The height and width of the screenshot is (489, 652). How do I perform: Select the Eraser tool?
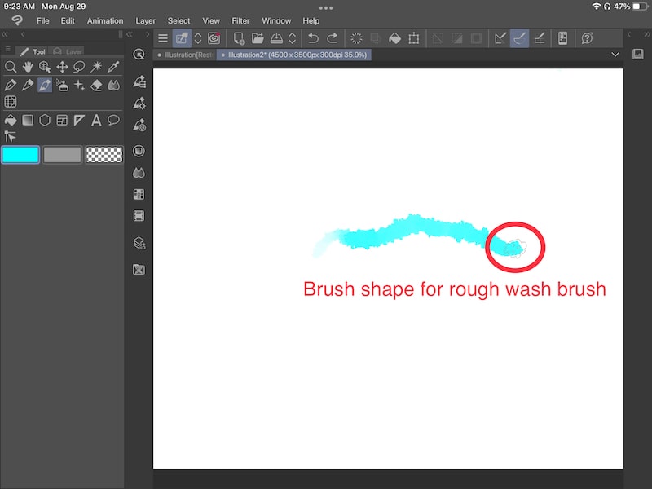97,85
